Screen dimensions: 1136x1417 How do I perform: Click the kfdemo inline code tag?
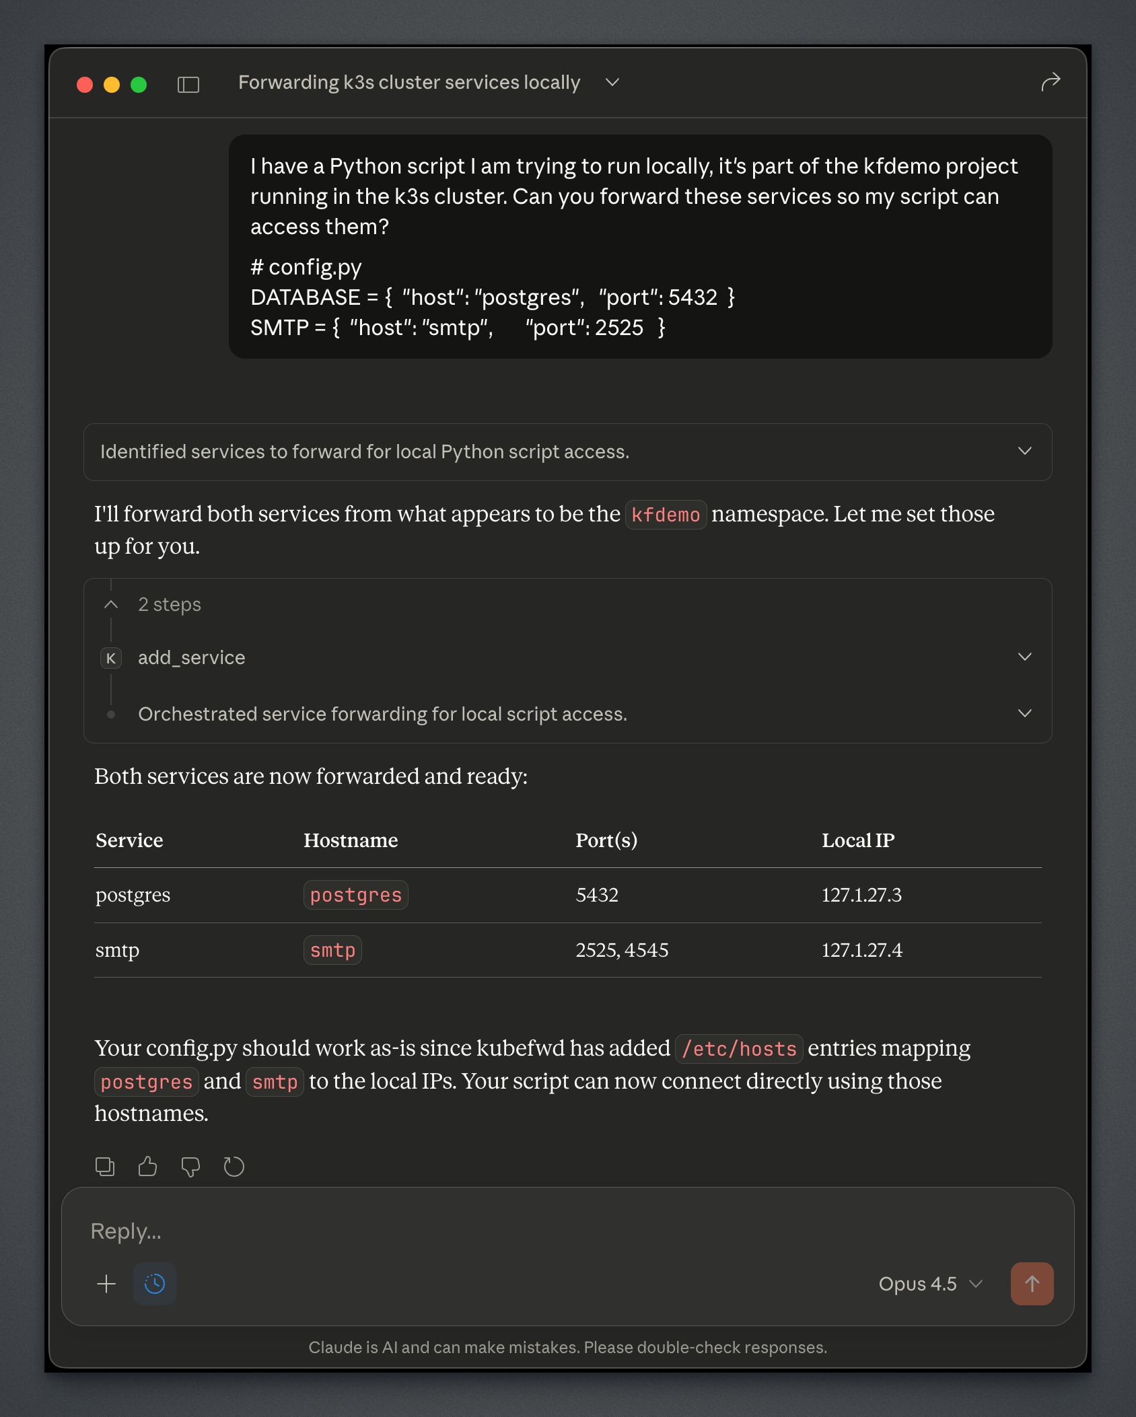point(665,515)
